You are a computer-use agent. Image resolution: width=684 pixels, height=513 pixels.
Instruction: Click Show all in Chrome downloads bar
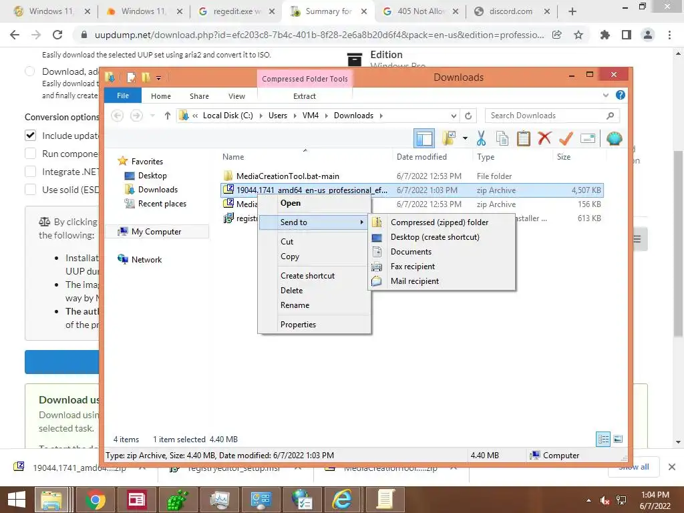click(x=634, y=467)
